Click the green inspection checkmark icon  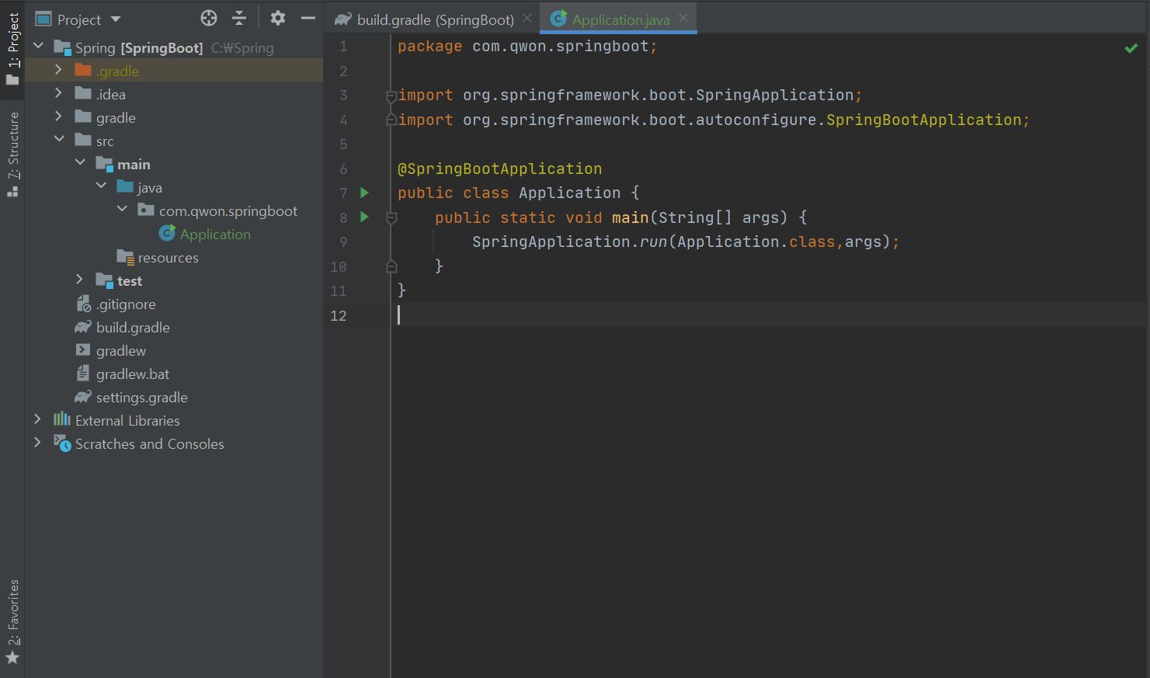(x=1131, y=48)
